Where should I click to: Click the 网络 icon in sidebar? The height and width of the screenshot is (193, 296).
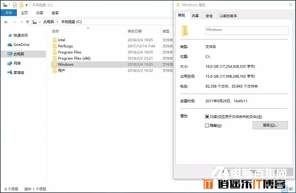(10, 63)
